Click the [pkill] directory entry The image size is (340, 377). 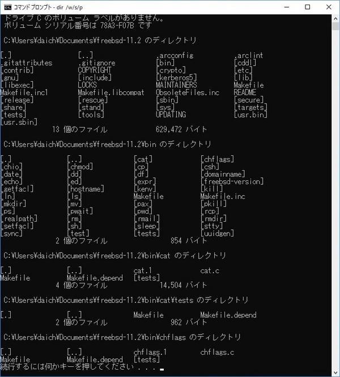(x=214, y=204)
